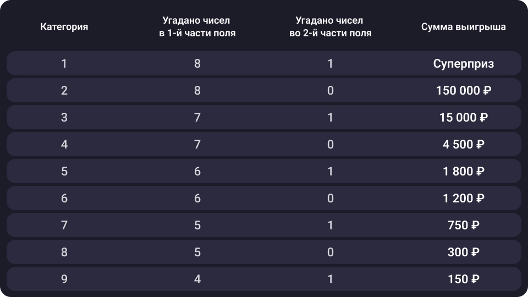Click category 5 cell in table
This screenshot has height=297, width=528.
click(x=64, y=172)
